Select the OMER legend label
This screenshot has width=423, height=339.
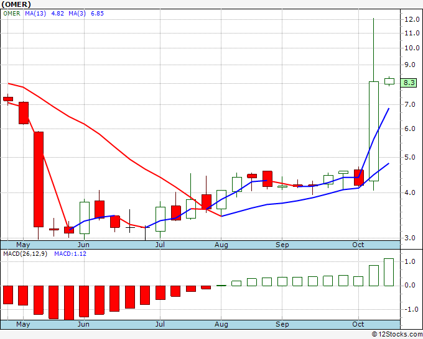click(12, 14)
